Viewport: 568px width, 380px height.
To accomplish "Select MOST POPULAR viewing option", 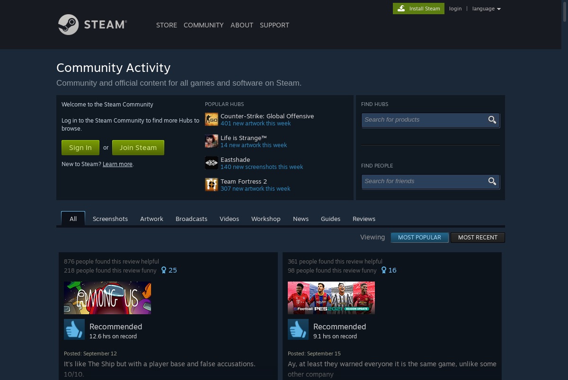I will [419, 238].
